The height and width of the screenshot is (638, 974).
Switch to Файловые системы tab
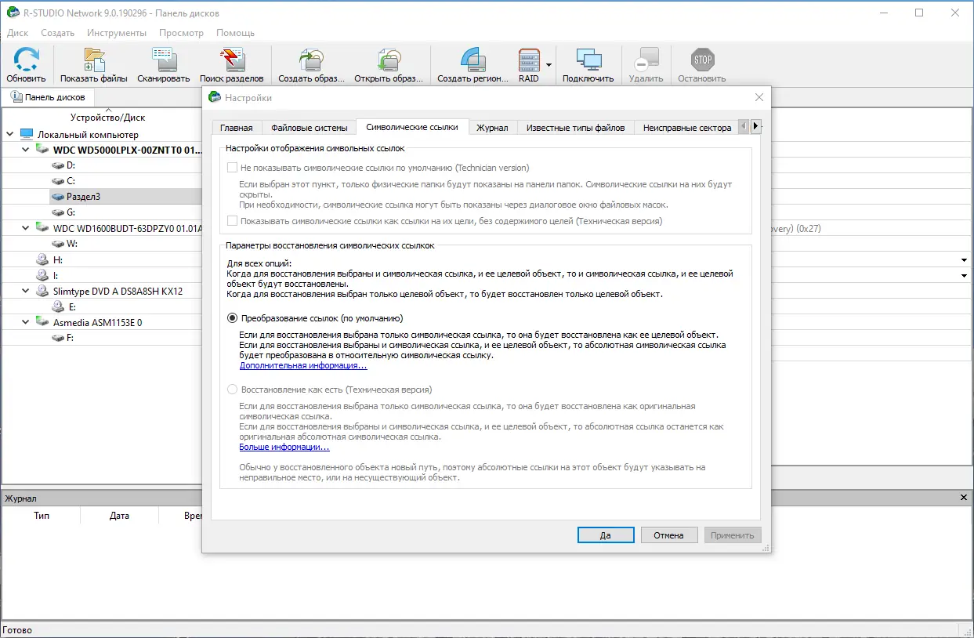308,128
